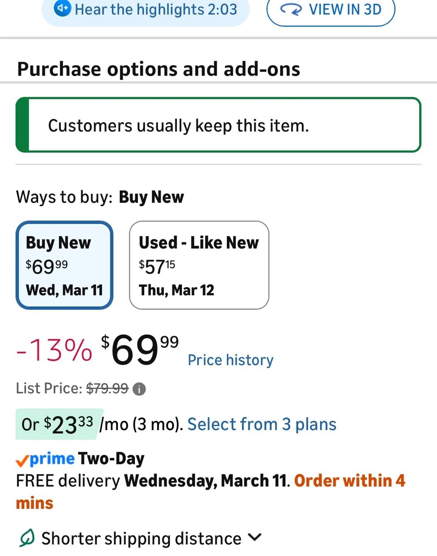The image size is (437, 556).
Task: Click the Order within 4 mins text
Action: pyautogui.click(x=349, y=481)
